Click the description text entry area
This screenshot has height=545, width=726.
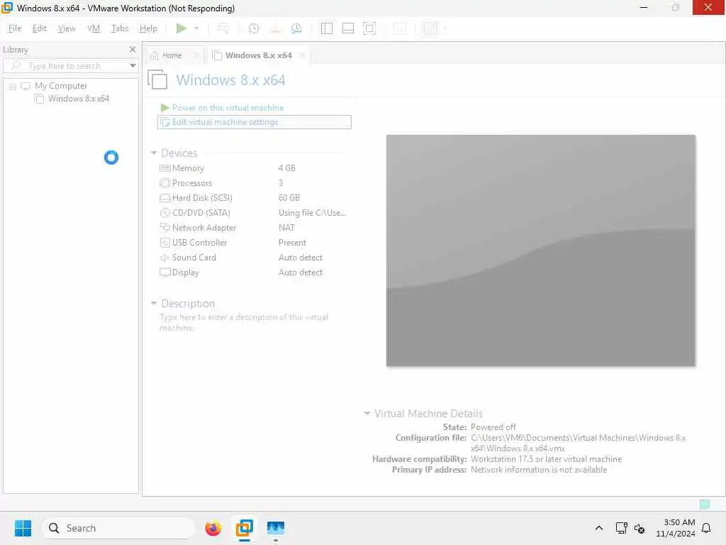[244, 322]
